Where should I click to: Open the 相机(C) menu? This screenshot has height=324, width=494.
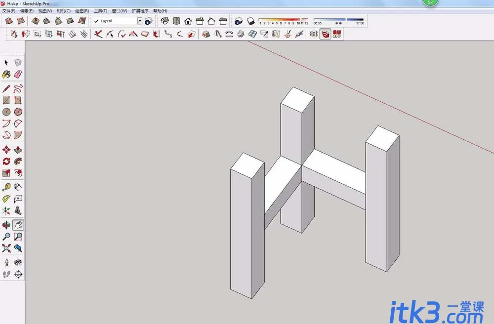64,11
